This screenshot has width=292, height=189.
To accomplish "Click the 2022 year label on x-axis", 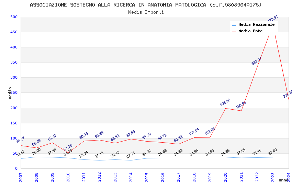I will [x=257, y=177].
